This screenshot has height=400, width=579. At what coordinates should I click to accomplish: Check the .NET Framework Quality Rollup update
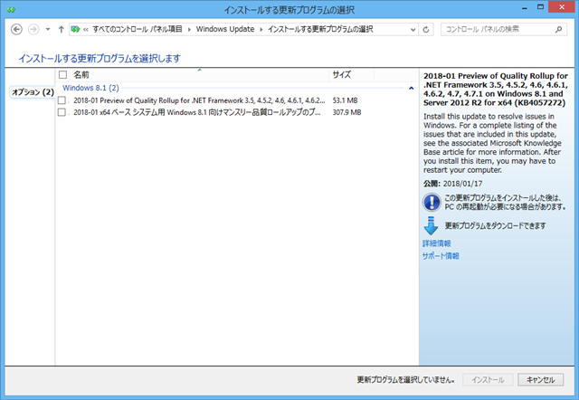62,100
